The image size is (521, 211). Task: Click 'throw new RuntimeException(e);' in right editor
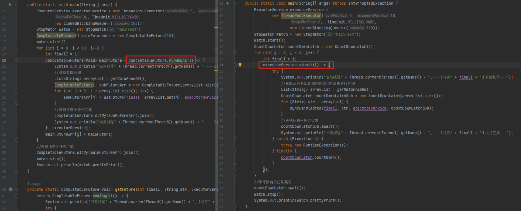(315, 145)
